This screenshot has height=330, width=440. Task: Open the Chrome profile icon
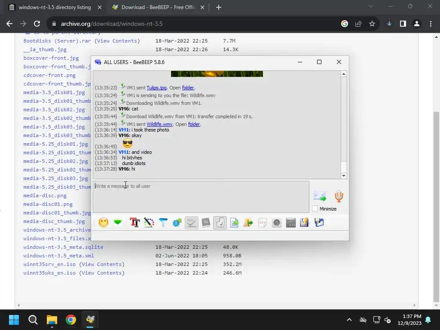pyautogui.click(x=417, y=24)
